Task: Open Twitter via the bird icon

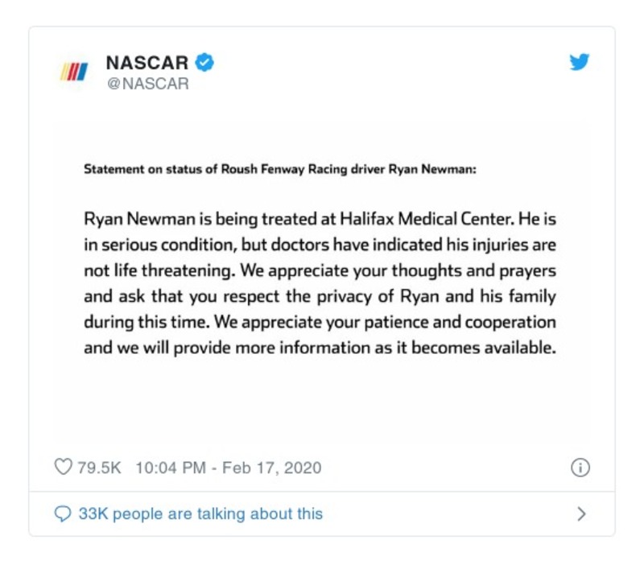Action: (x=580, y=62)
